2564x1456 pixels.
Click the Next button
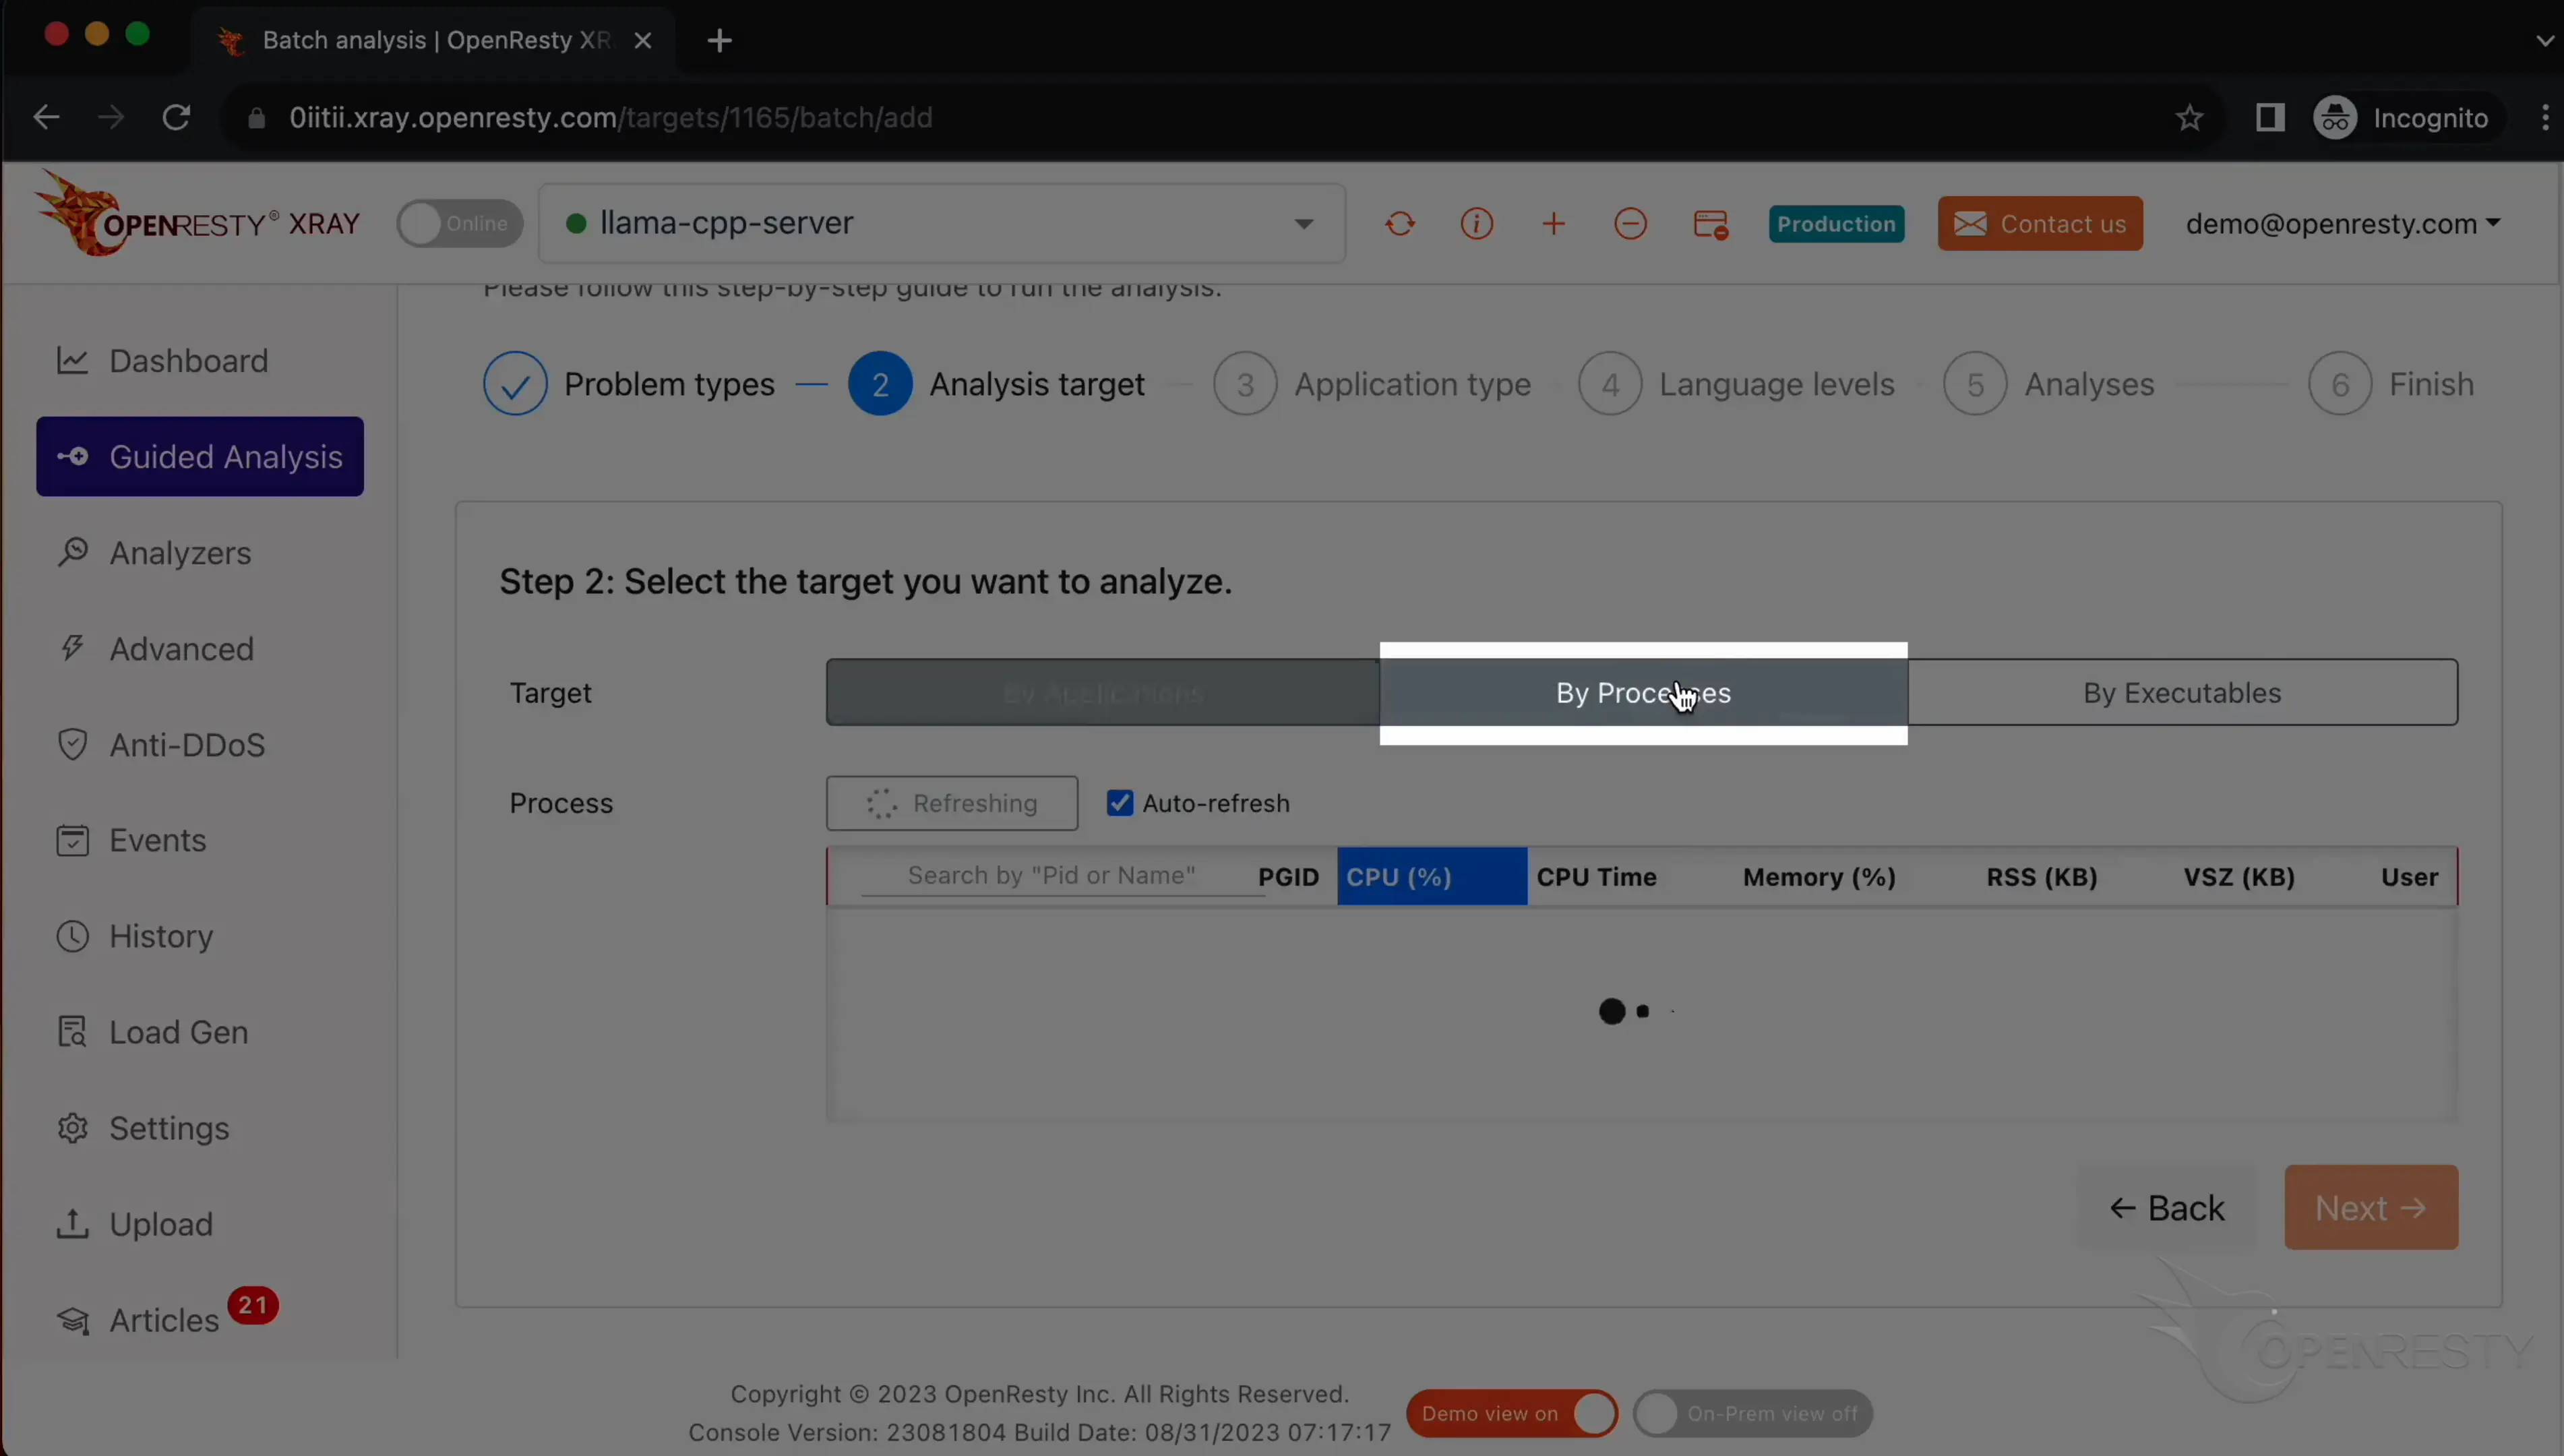coord(2370,1207)
